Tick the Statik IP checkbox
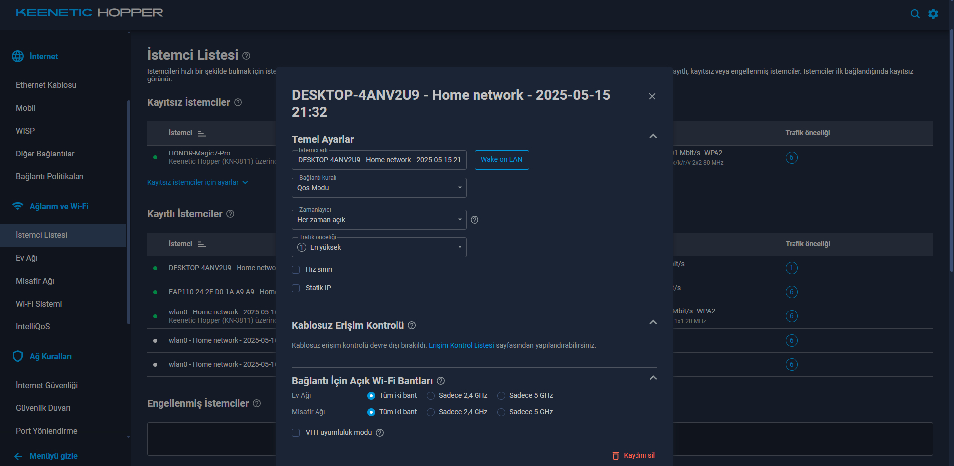This screenshot has width=954, height=466. click(x=296, y=288)
